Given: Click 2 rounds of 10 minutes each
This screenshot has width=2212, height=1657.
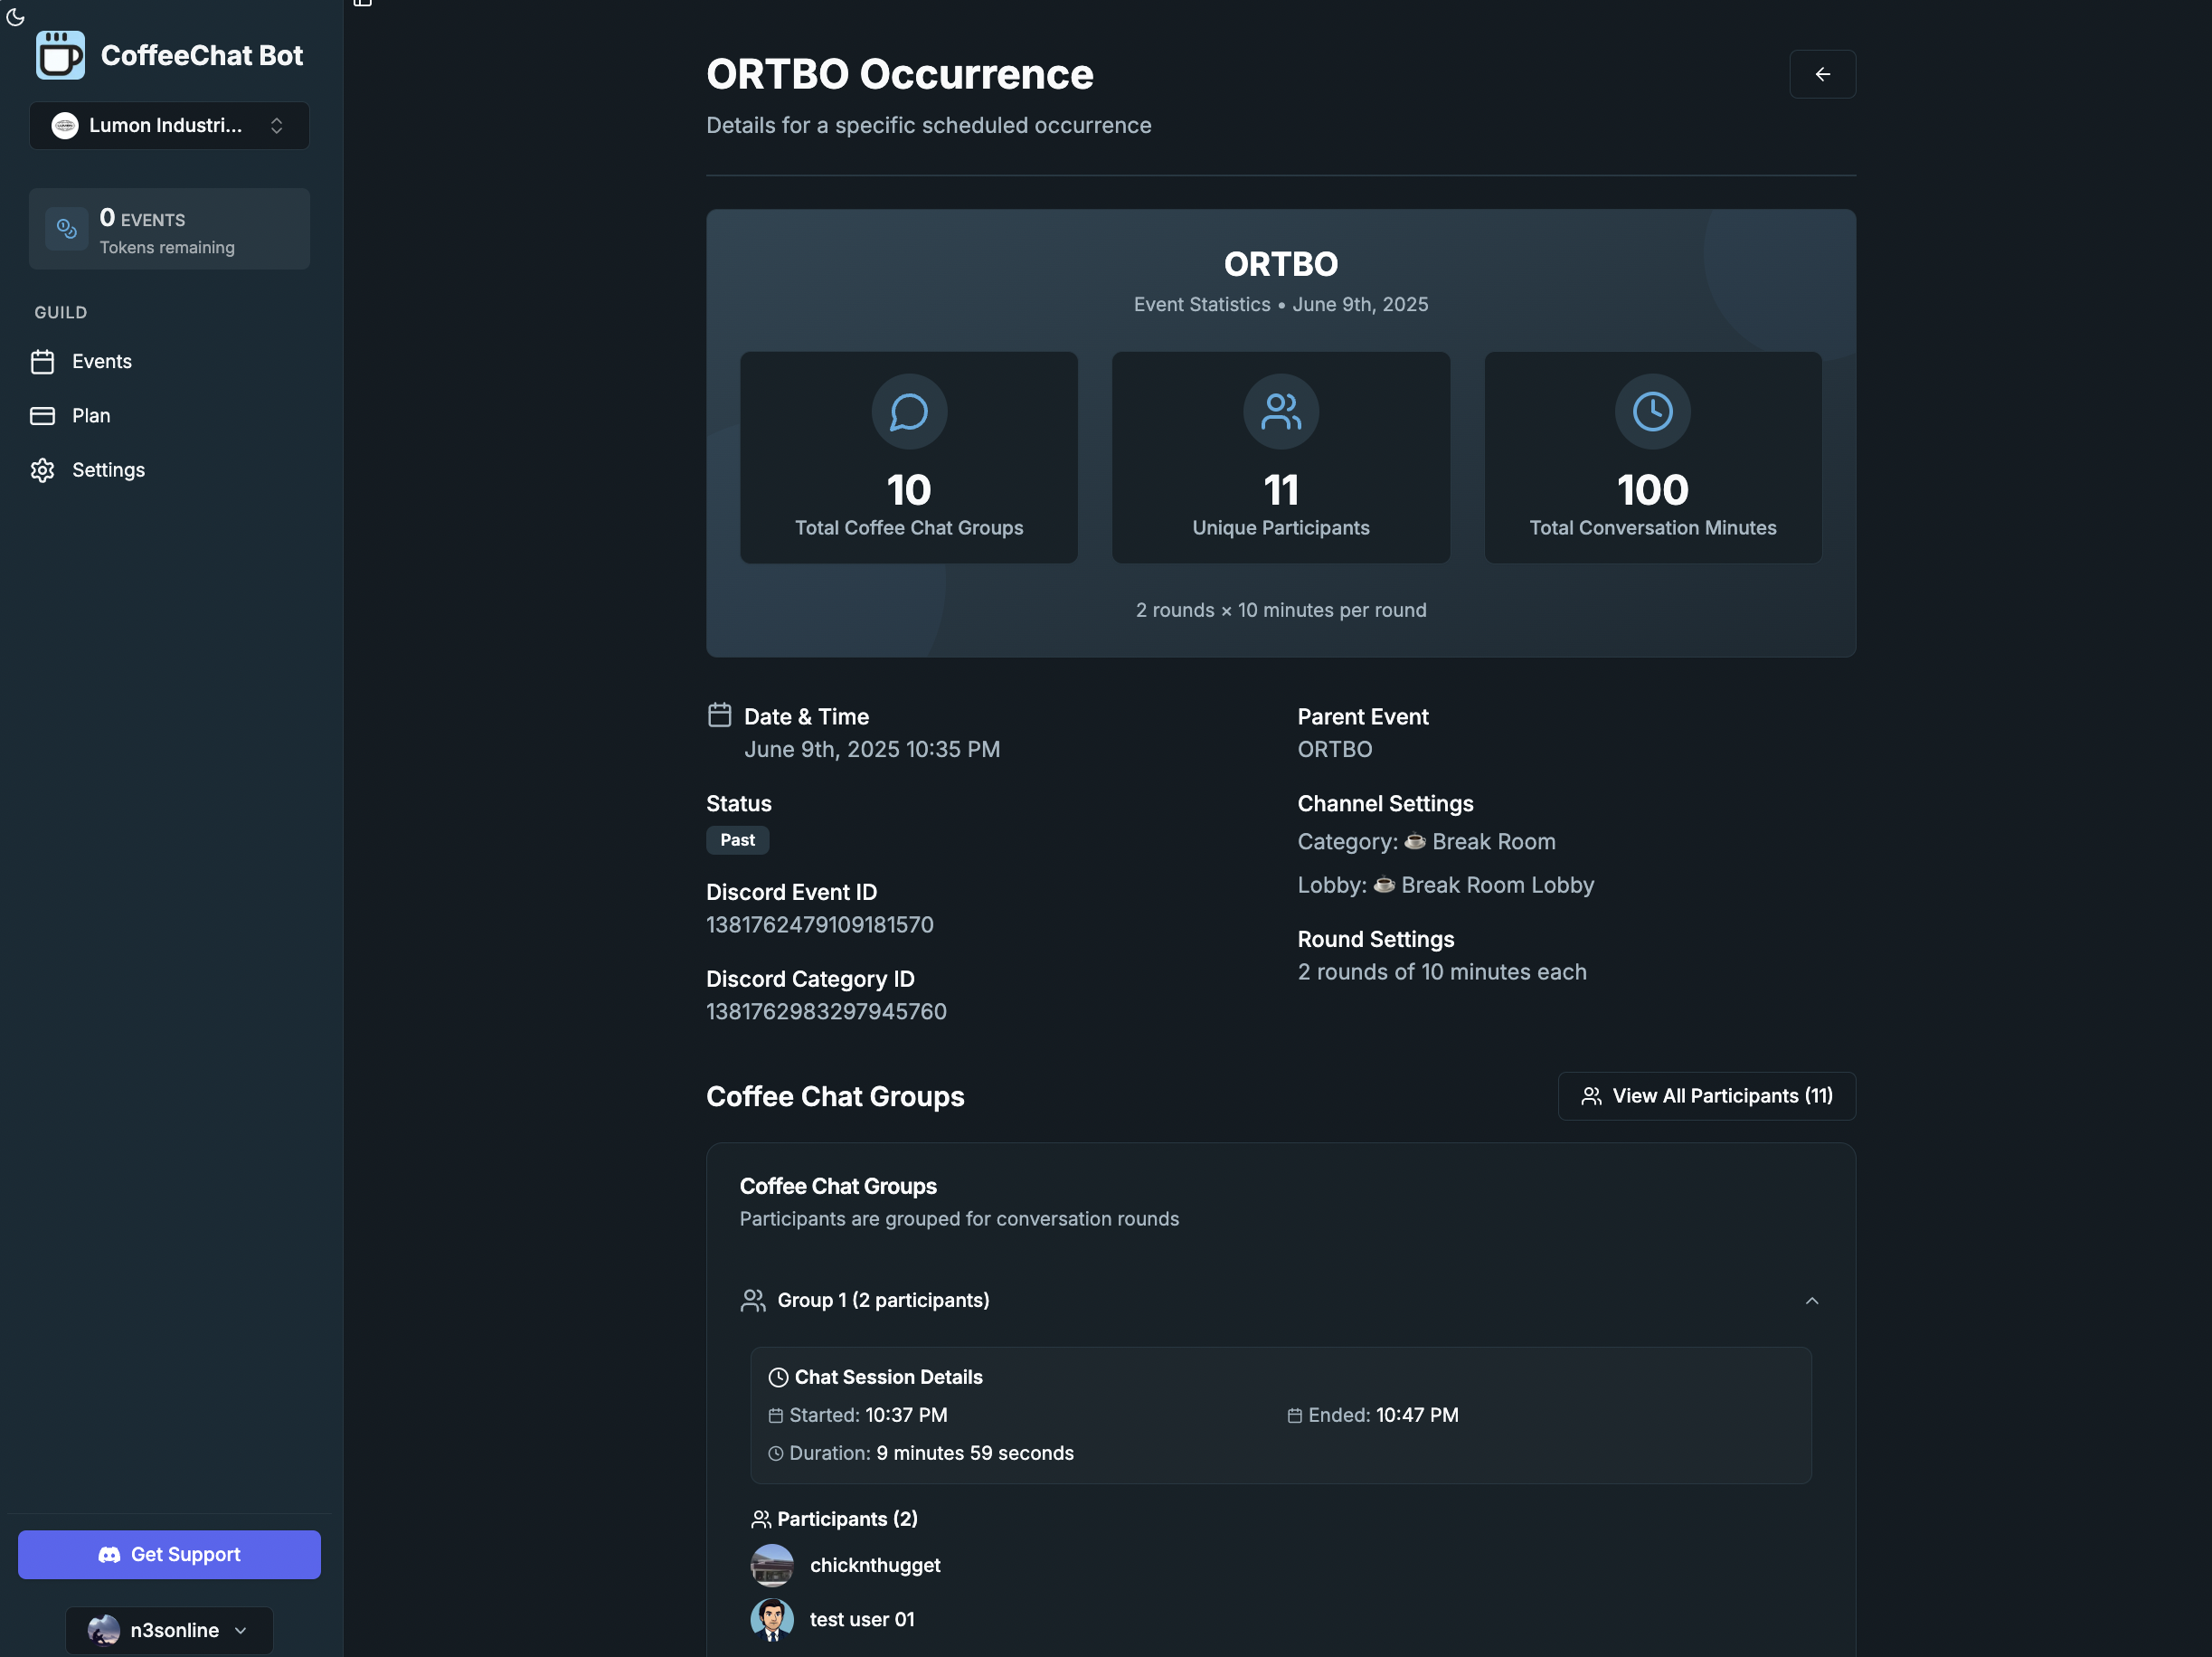Looking at the screenshot, I should click(x=1441, y=972).
